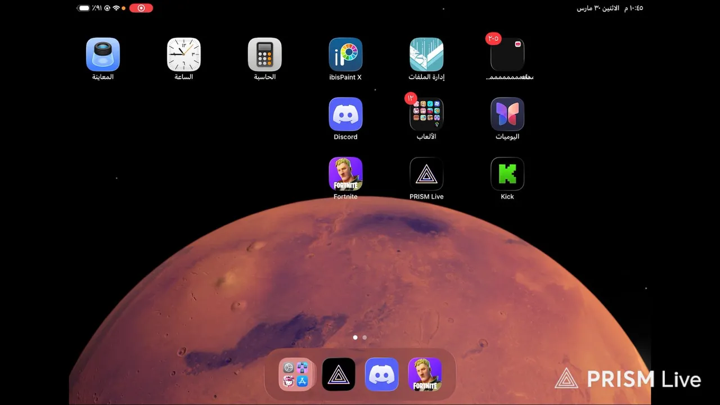The image size is (720, 405).
Task: Open the Calculator (الحاسبة) app
Action: point(265,55)
